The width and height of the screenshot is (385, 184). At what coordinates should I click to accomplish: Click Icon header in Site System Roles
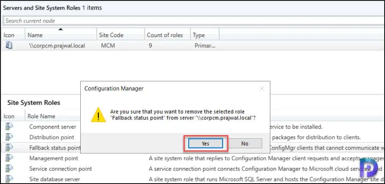coord(9,116)
